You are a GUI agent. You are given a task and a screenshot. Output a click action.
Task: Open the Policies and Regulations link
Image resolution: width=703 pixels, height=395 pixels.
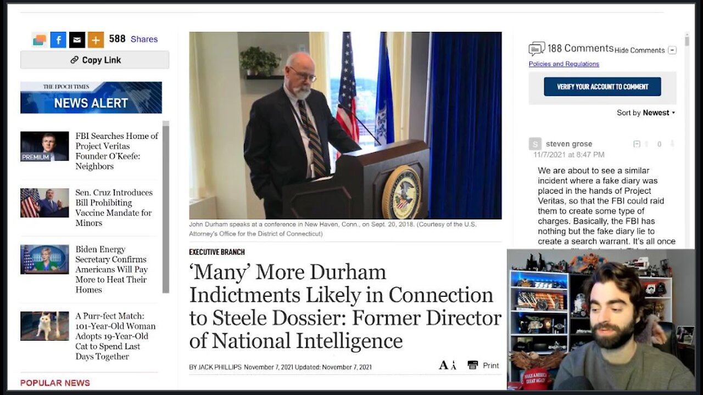564,64
